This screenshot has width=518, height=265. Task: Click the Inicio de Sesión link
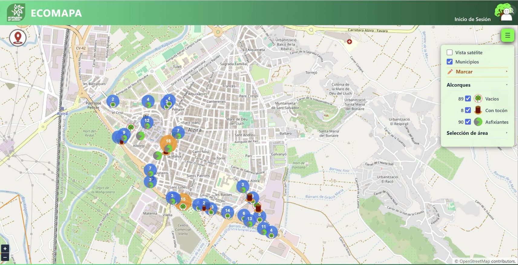[x=472, y=19]
